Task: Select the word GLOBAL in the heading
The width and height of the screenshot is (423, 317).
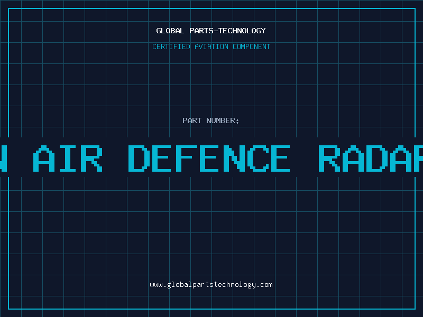Action: pyautogui.click(x=170, y=31)
